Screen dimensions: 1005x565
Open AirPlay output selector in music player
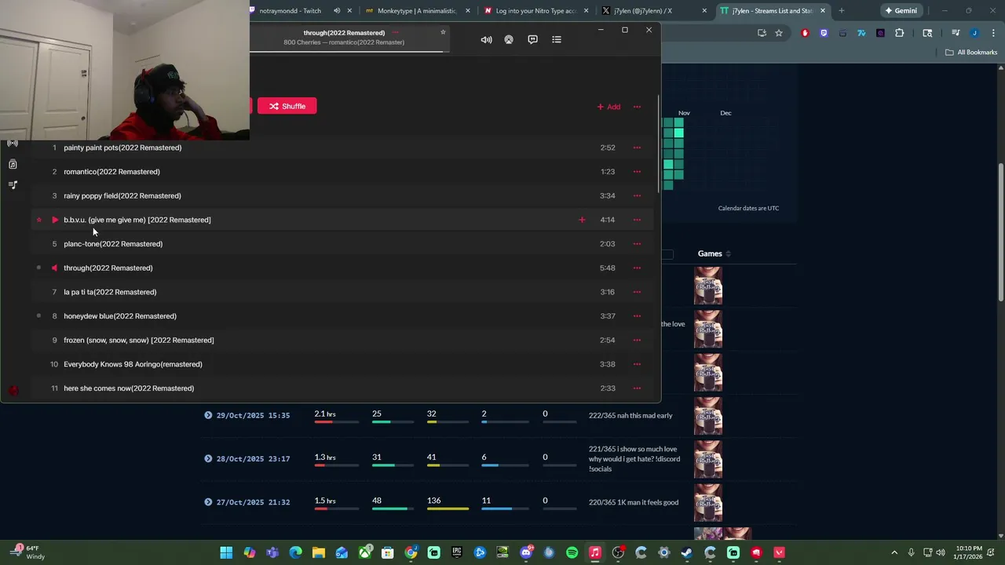509,39
